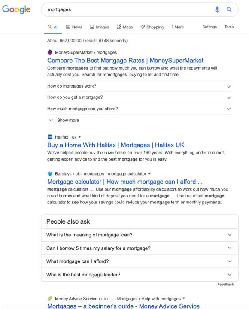The image size is (249, 309).
Task: Click the MoneySuperMarket purple favicon
Action: pyautogui.click(x=50, y=52)
